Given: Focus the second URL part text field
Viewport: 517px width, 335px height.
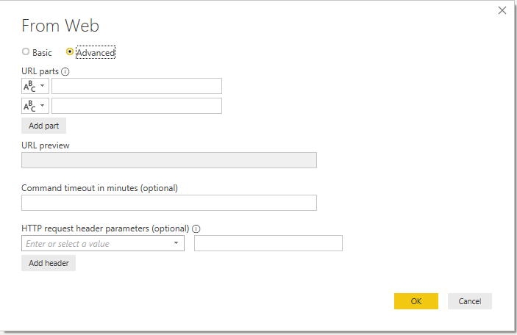Looking at the screenshot, I should [x=137, y=106].
